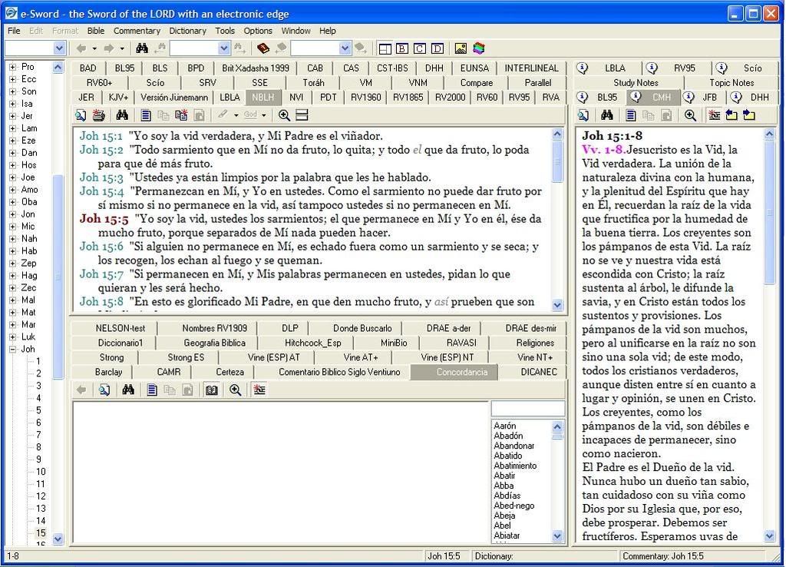Open the Bible menu
Screen dimensions: 786x567
click(96, 31)
